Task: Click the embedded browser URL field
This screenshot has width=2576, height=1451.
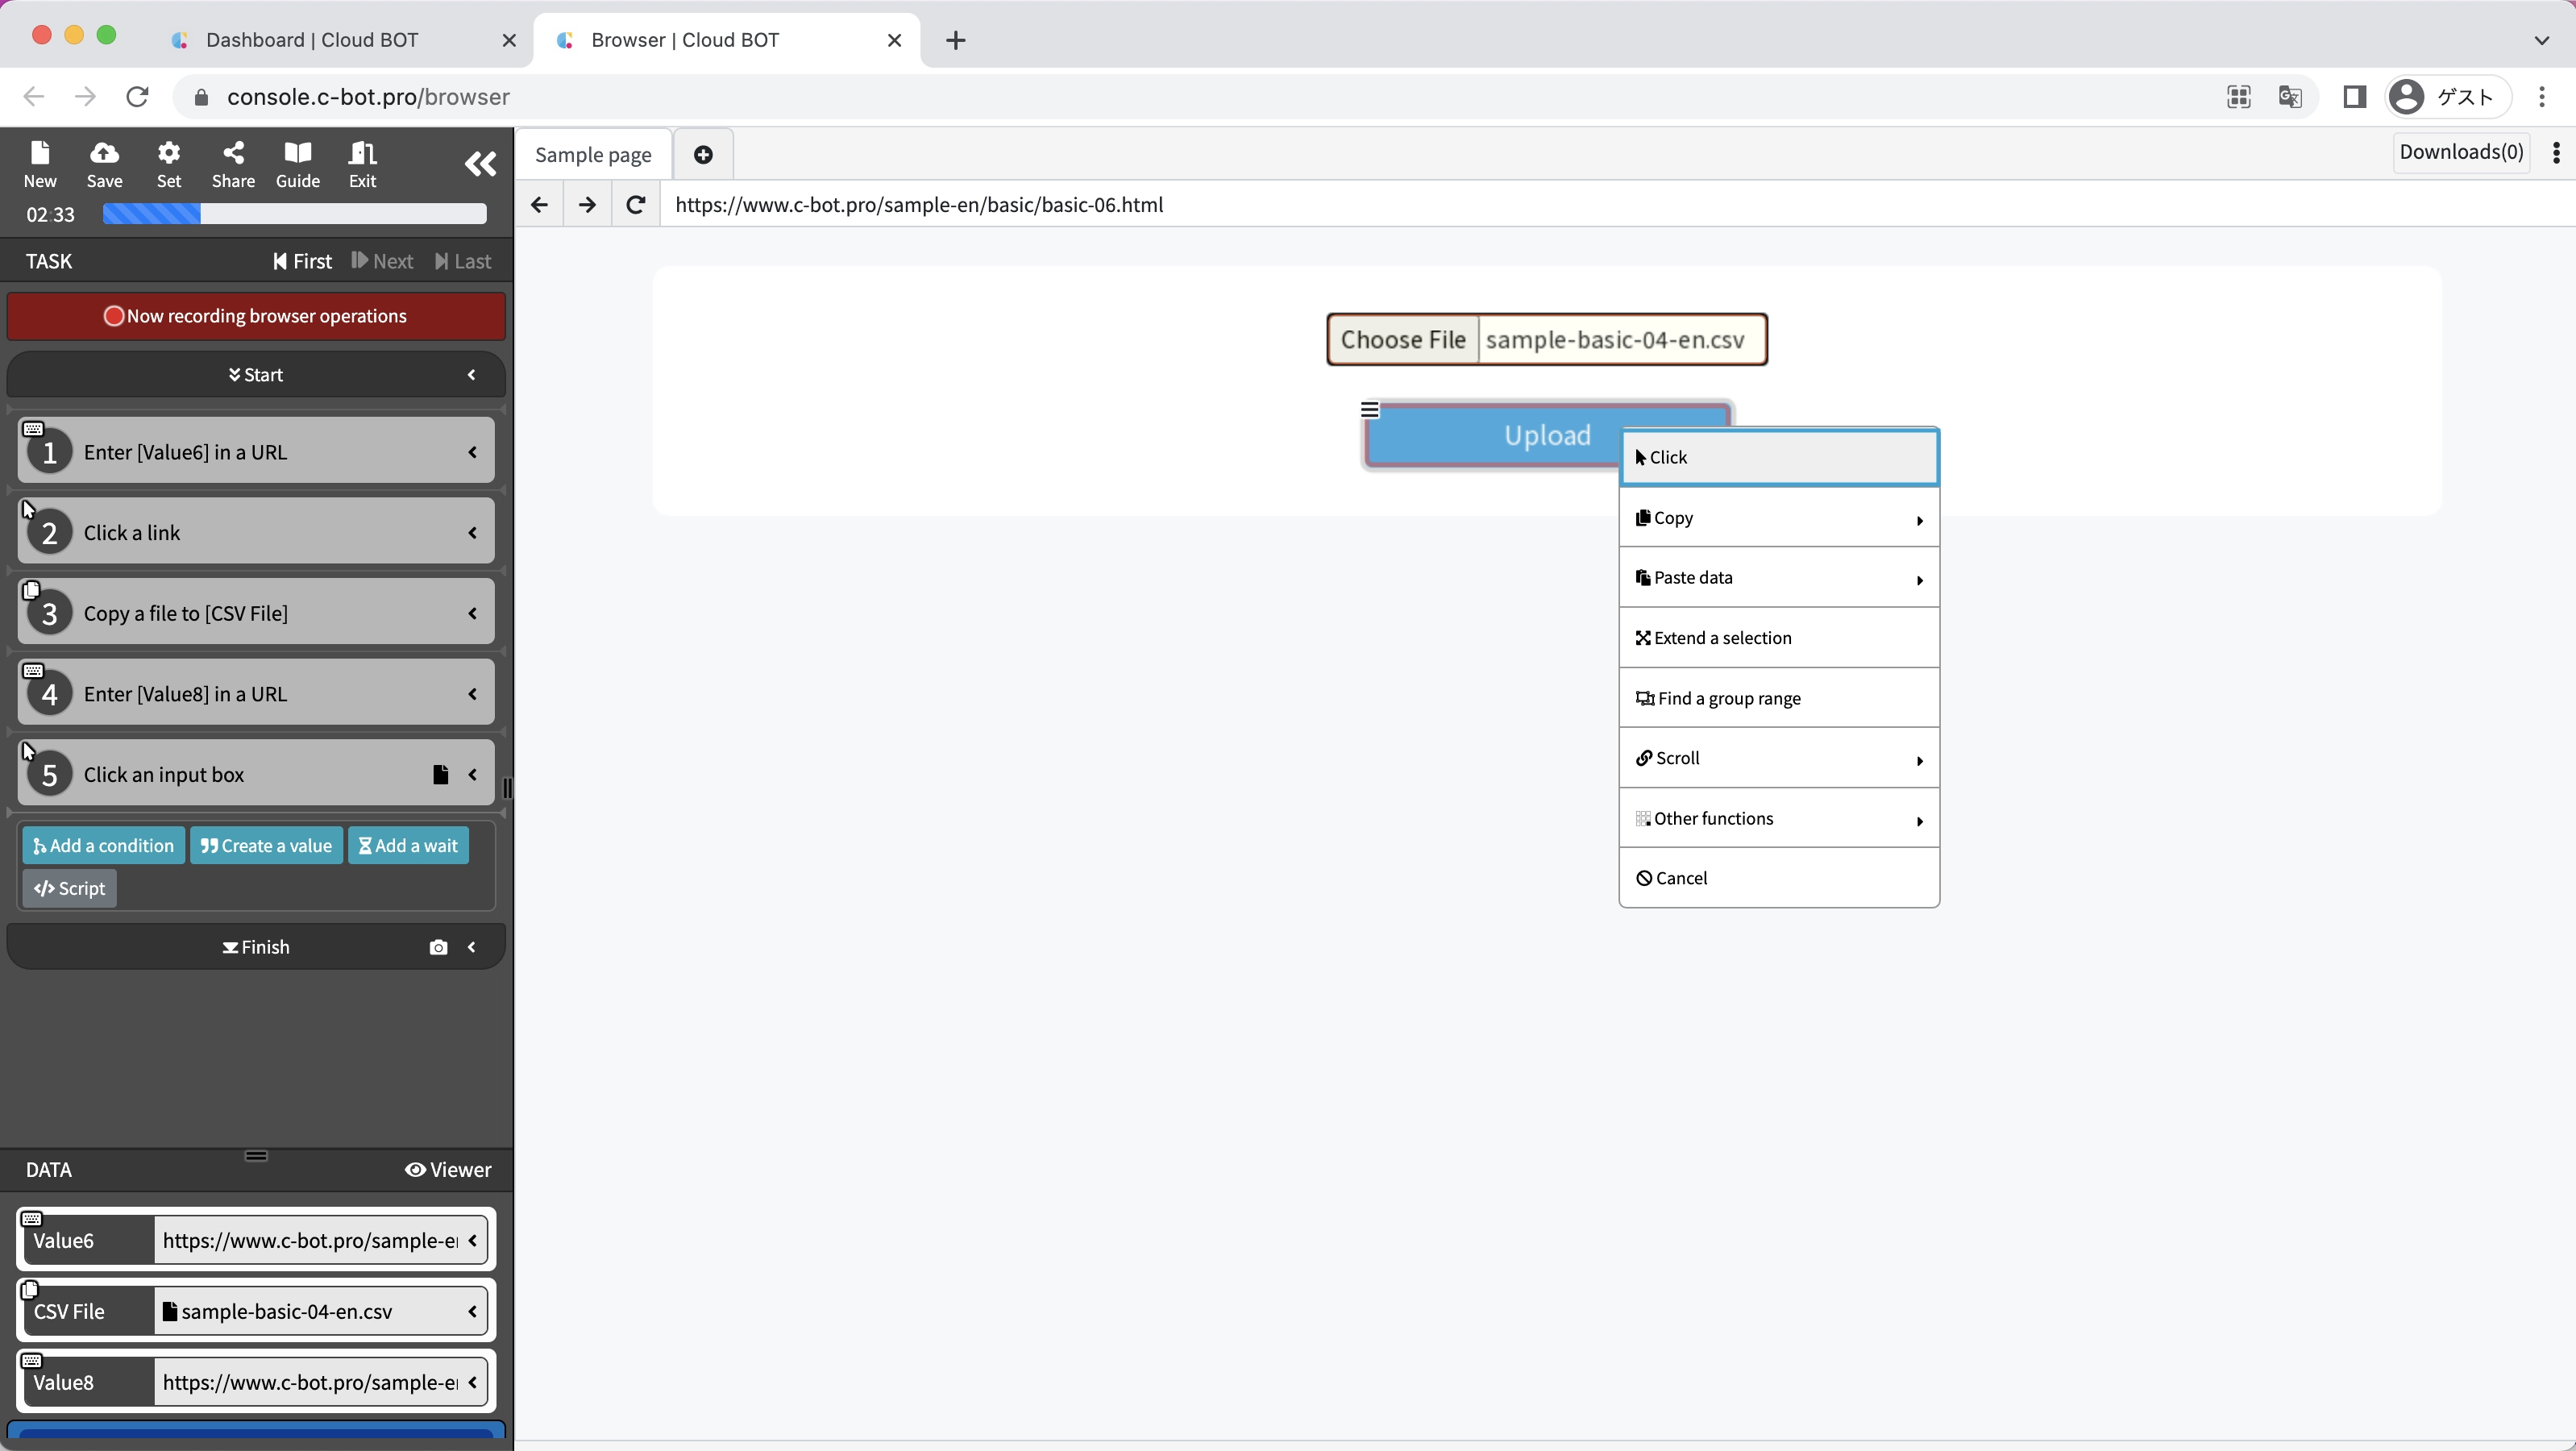Action: coord(1400,205)
